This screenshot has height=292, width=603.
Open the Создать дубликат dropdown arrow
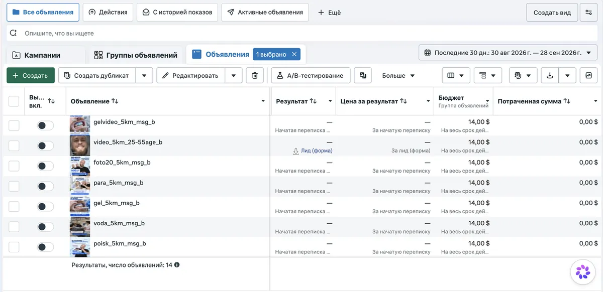tap(144, 75)
